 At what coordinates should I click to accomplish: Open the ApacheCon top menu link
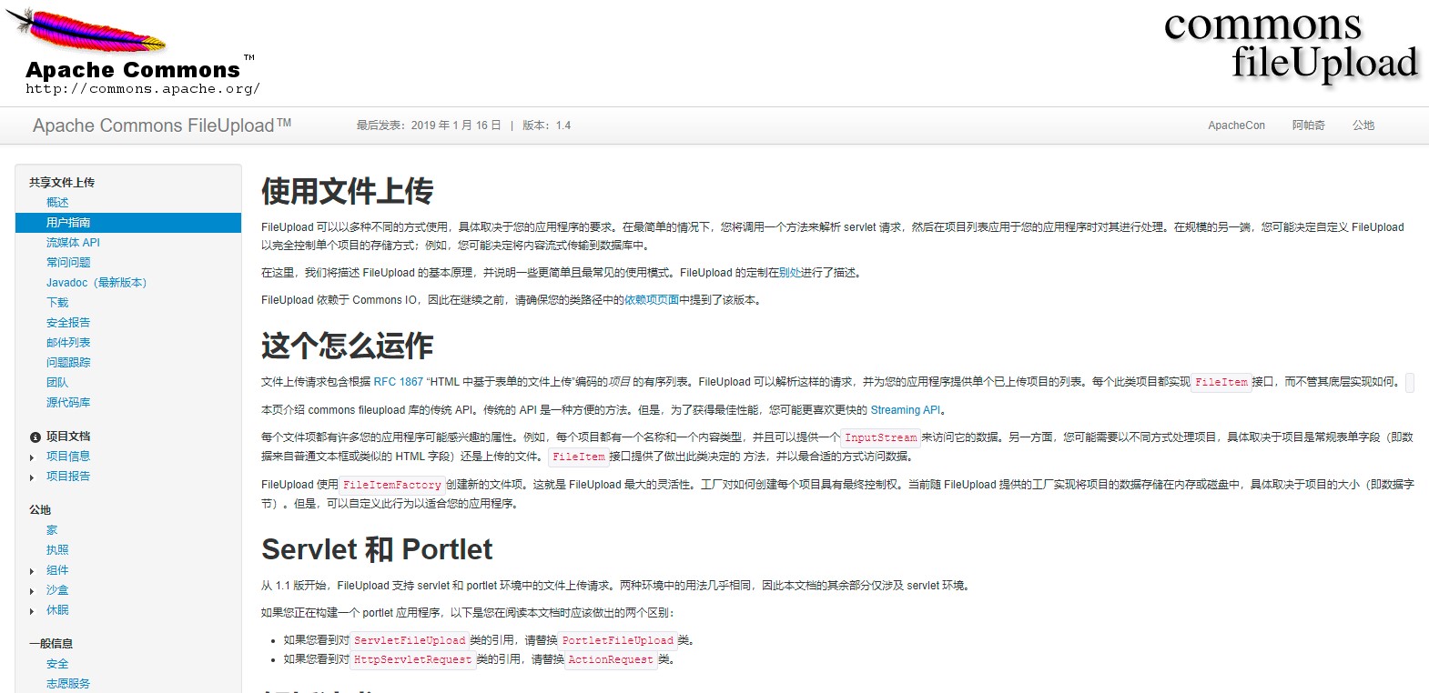[1236, 126]
